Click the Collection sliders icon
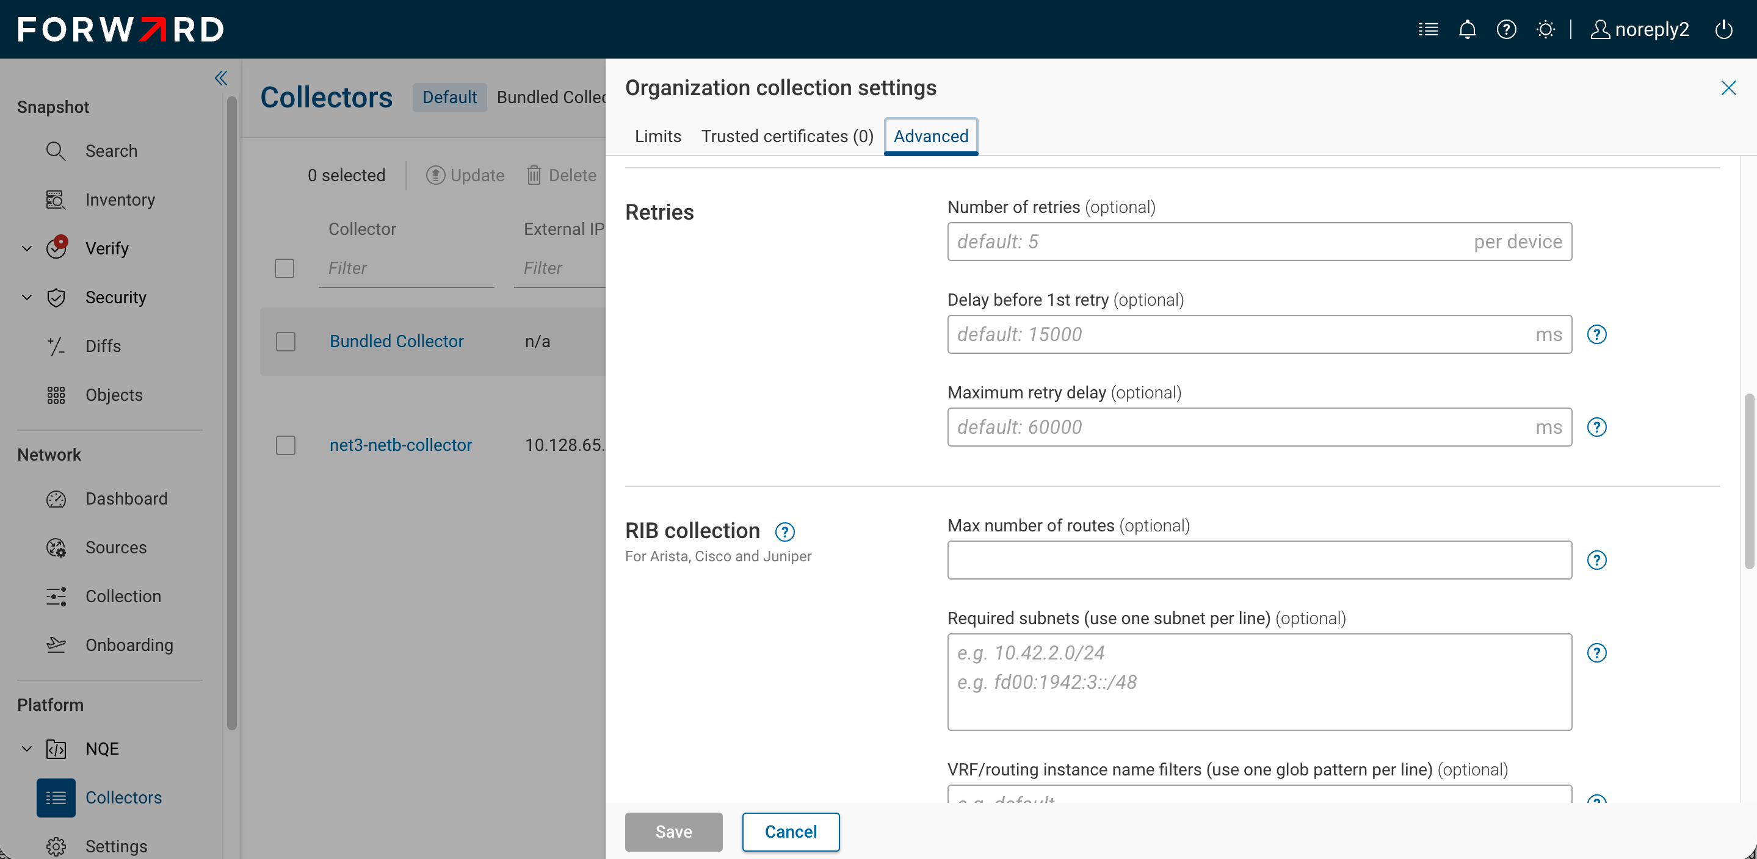The height and width of the screenshot is (859, 1757). pyautogui.click(x=56, y=597)
